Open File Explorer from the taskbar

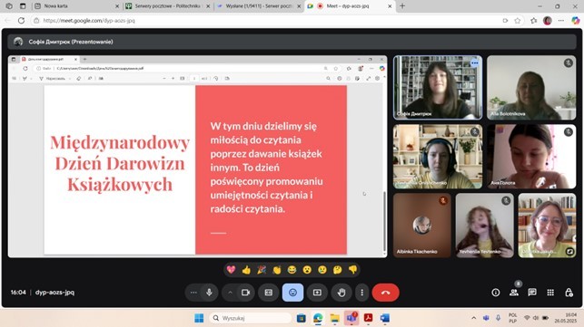(334, 318)
